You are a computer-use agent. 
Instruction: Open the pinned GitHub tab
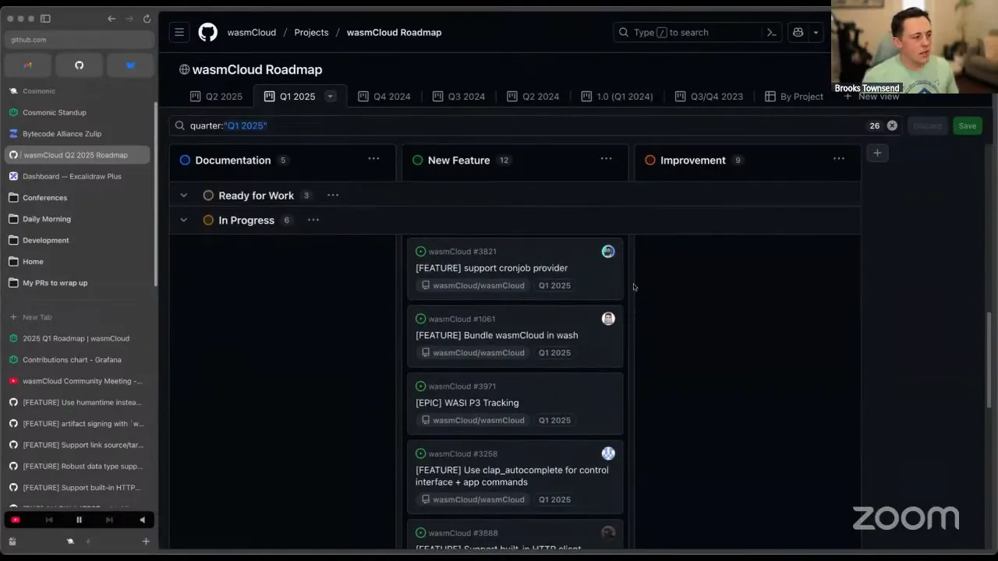click(79, 65)
